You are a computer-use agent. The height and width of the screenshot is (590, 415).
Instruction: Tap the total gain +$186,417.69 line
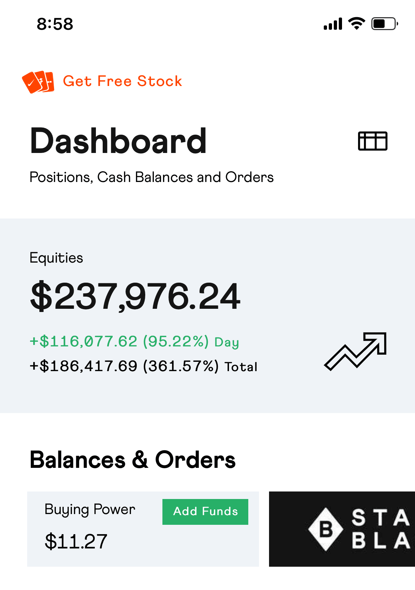click(x=143, y=366)
